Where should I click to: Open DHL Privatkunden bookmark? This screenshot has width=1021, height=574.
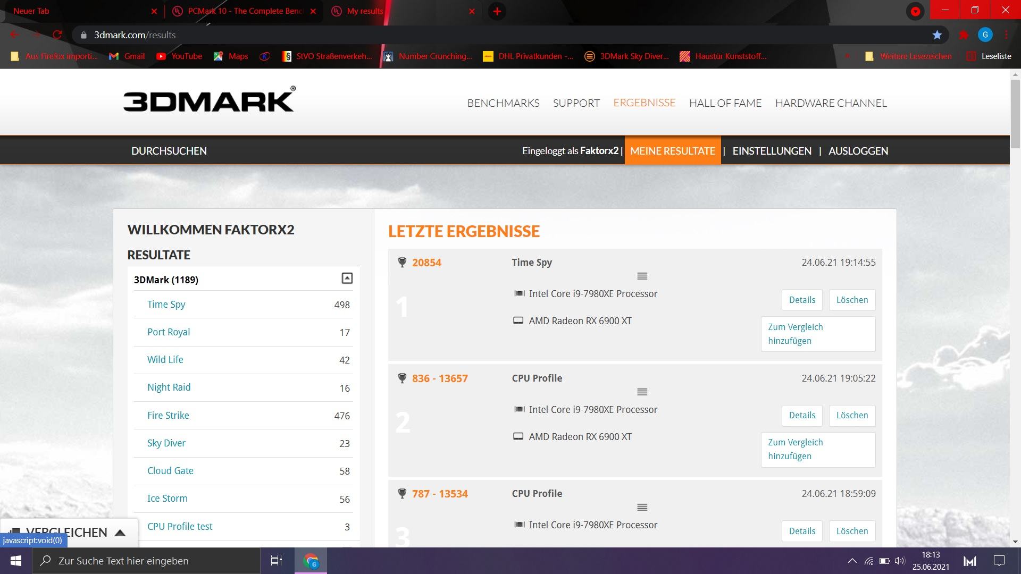point(528,56)
